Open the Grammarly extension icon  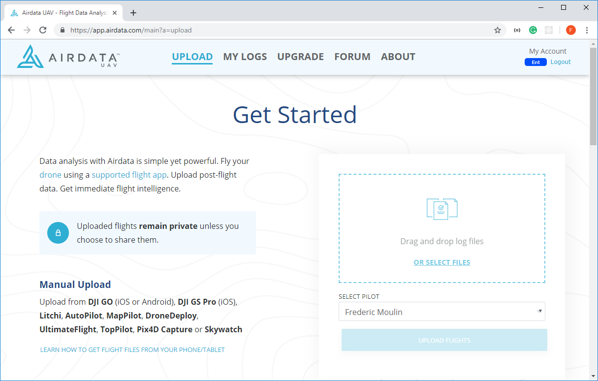(x=533, y=30)
